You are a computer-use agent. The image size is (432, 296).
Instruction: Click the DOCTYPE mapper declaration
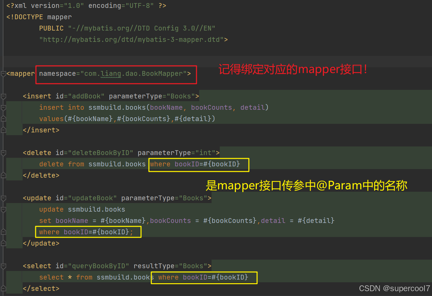(x=39, y=17)
